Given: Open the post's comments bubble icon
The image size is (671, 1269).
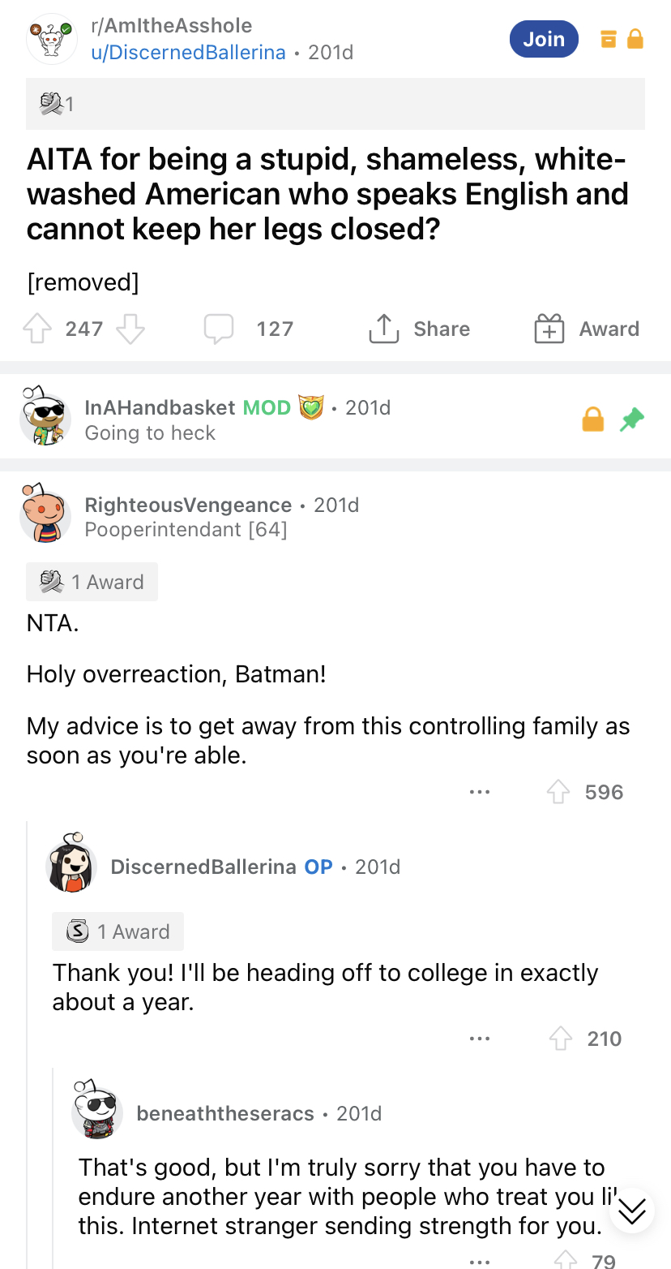Looking at the screenshot, I should 218,328.
